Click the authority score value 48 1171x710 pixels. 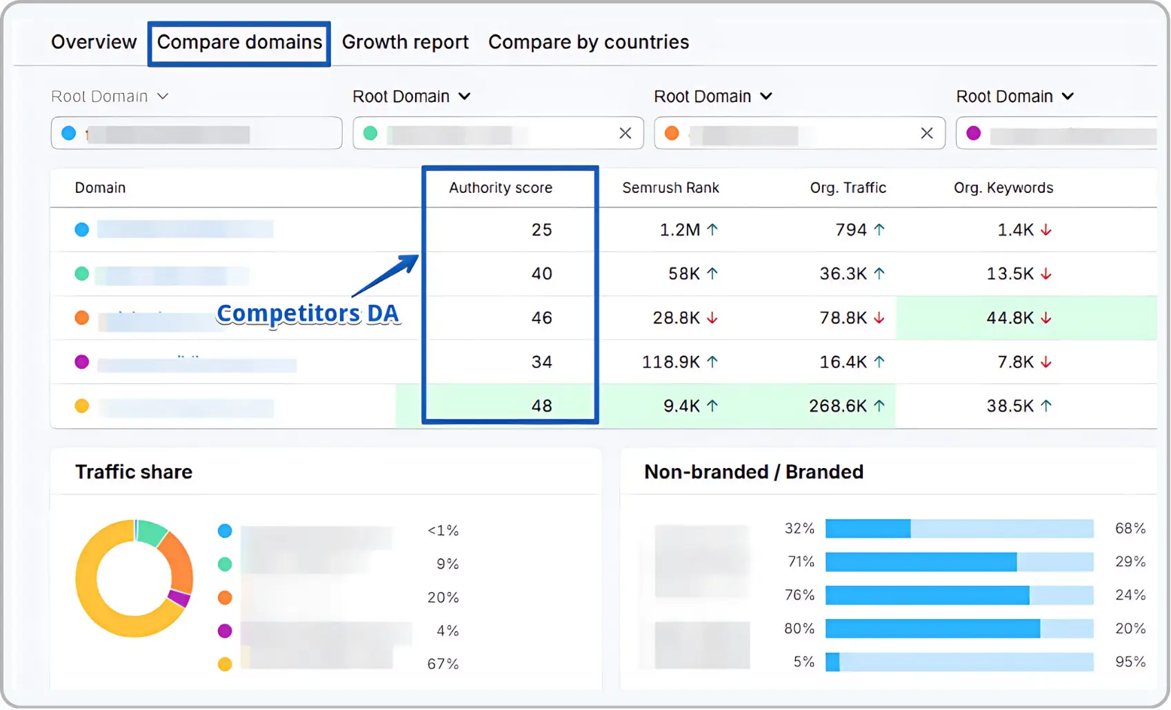pos(542,406)
